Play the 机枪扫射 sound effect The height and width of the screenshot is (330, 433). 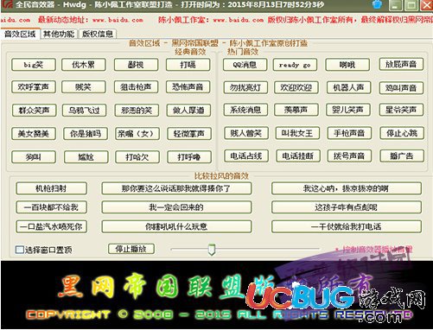point(51,188)
